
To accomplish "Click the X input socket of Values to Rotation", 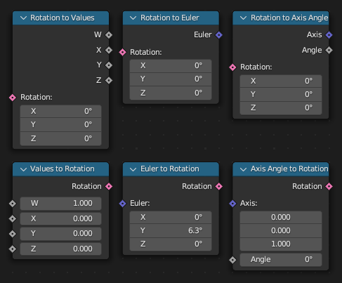I will (x=13, y=218).
